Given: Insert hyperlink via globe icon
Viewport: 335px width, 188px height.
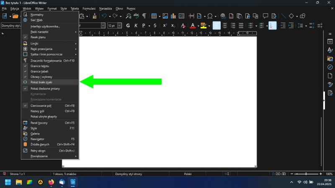Looking at the screenshot, I should 223,16.
